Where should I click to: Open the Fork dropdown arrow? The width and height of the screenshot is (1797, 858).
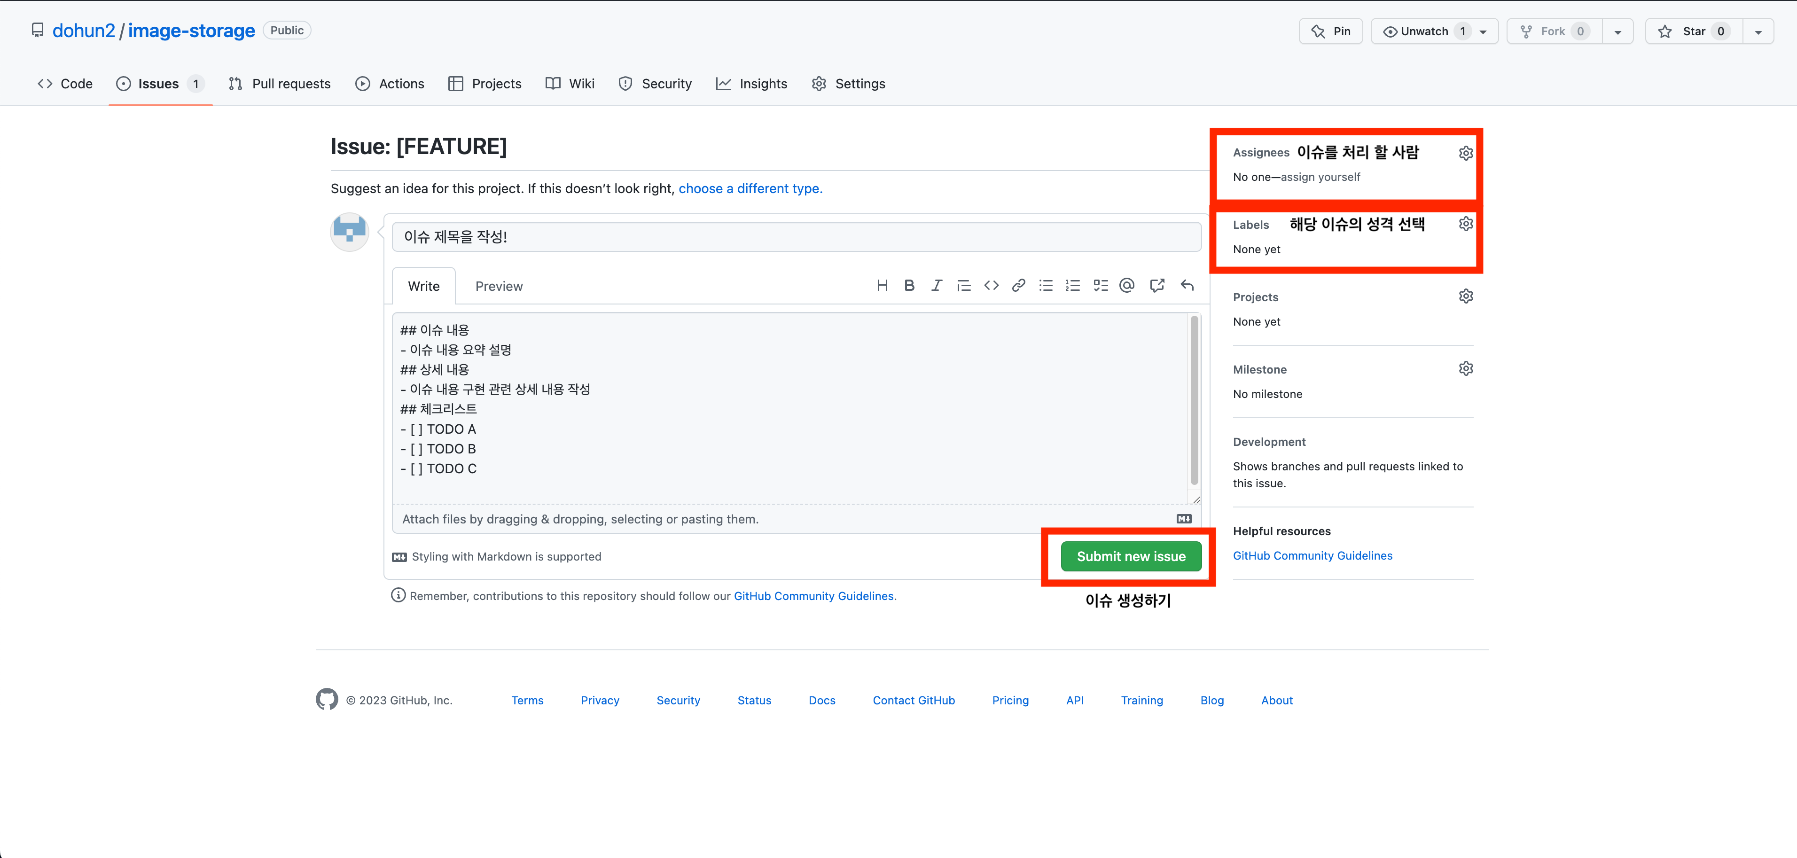1617,32
